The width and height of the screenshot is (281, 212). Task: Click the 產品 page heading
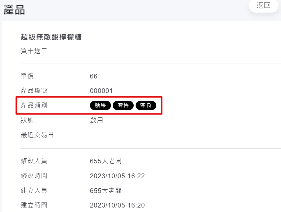14,10
